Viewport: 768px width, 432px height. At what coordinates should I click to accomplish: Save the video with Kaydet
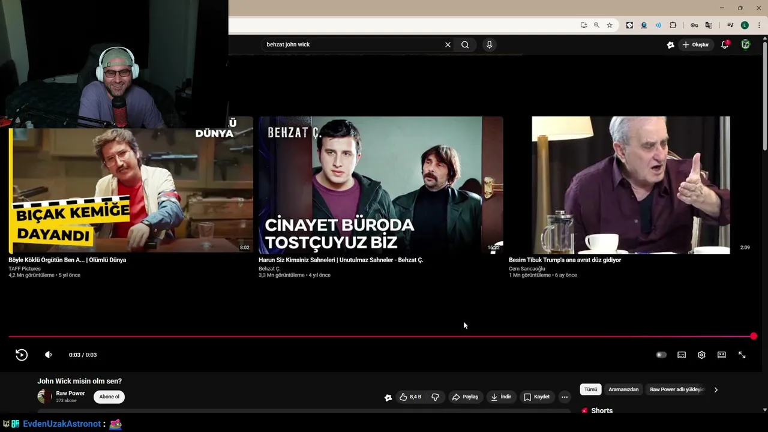(536, 397)
